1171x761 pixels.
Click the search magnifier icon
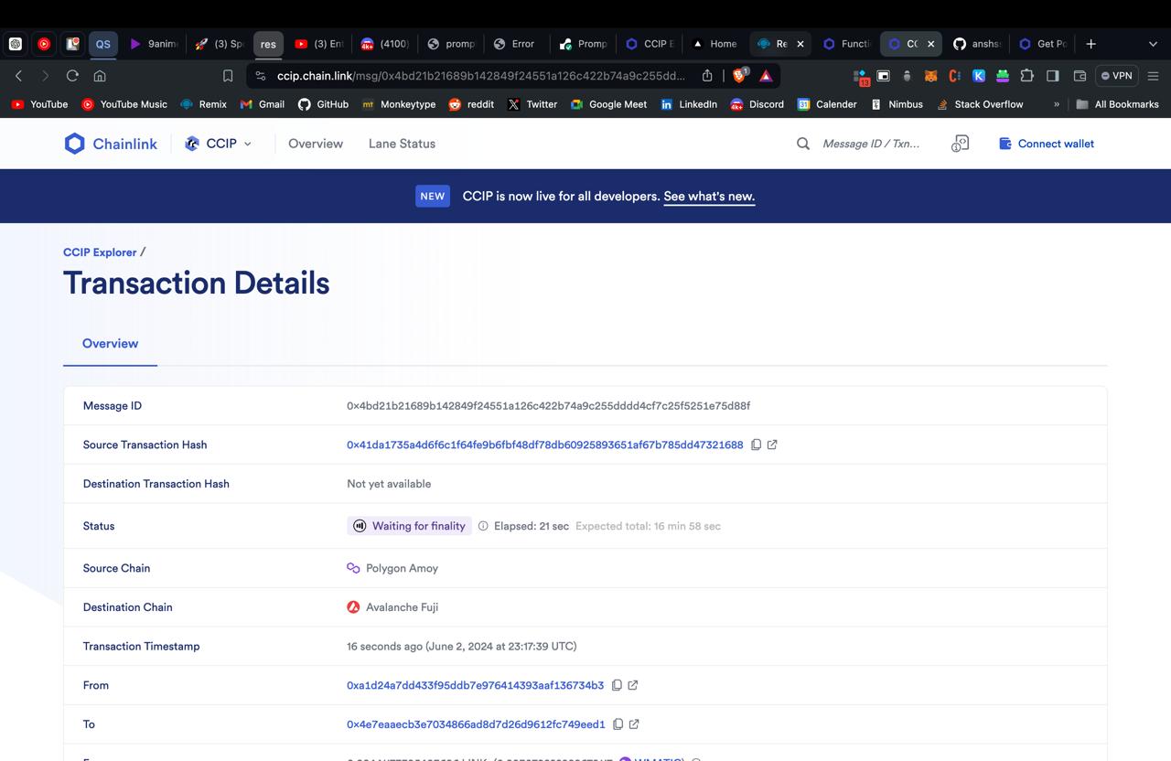(803, 144)
